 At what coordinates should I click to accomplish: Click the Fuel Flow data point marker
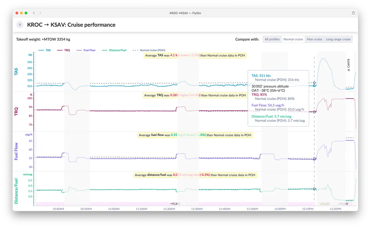tap(314, 159)
